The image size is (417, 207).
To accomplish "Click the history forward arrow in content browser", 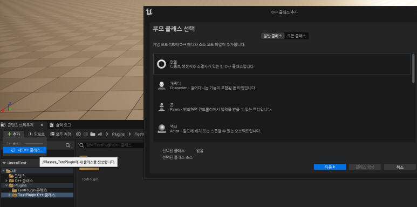I will (86, 134).
